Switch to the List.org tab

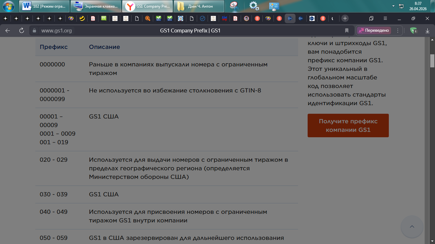[224, 18]
